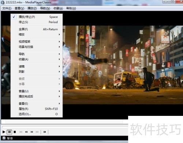The height and width of the screenshot is (143, 183).
Task: Expand the 查看(E) submenu in context menu
Action: pyautogui.click(x=37, y=104)
